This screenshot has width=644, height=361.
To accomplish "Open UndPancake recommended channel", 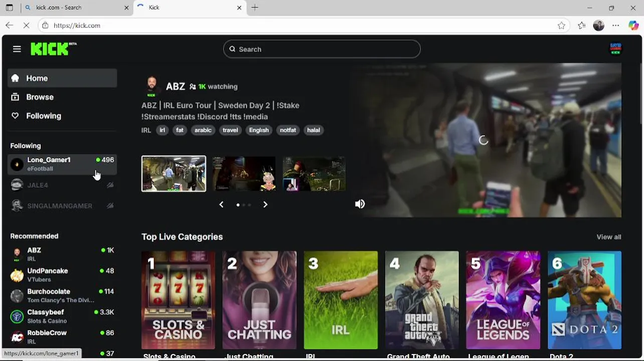I will pyautogui.click(x=62, y=275).
